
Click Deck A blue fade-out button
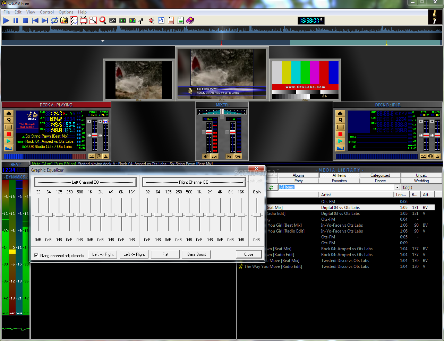click(9, 148)
